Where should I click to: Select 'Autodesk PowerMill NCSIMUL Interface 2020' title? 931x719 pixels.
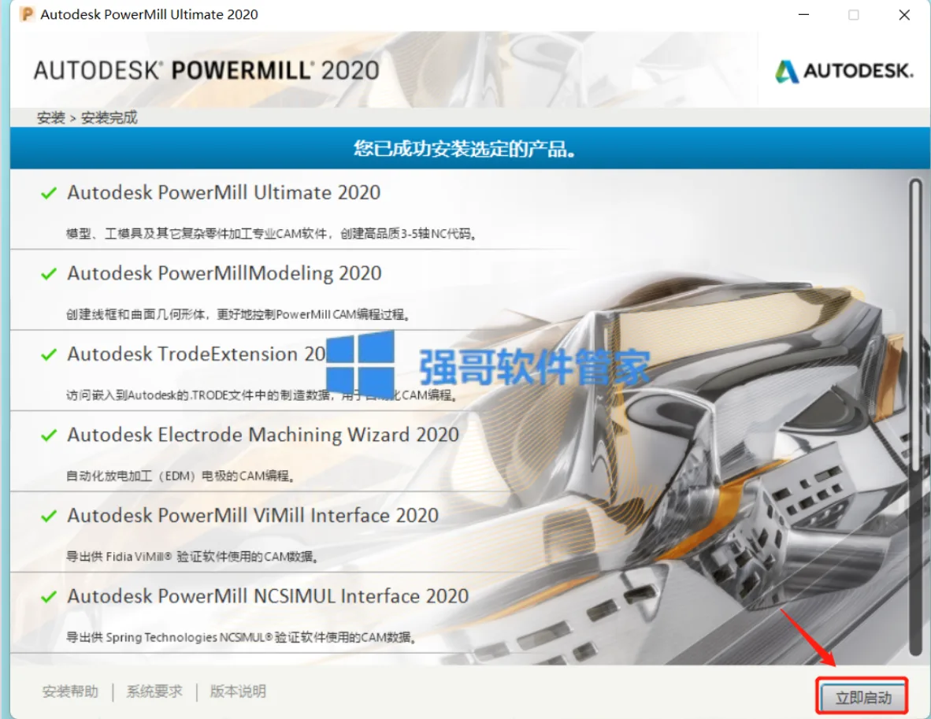pos(268,597)
